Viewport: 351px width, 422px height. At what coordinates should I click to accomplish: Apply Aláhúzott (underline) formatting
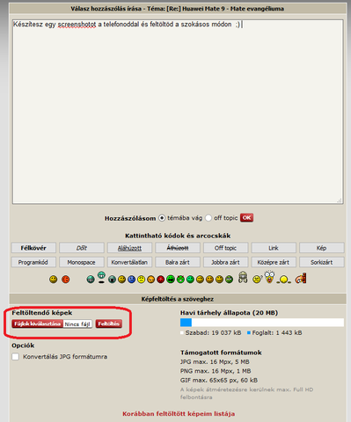tap(129, 248)
